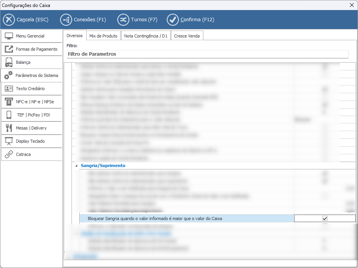Open the TEF | PicPay | PIX phone icon
Viewport: 358px width, 268px height.
(x=9, y=115)
